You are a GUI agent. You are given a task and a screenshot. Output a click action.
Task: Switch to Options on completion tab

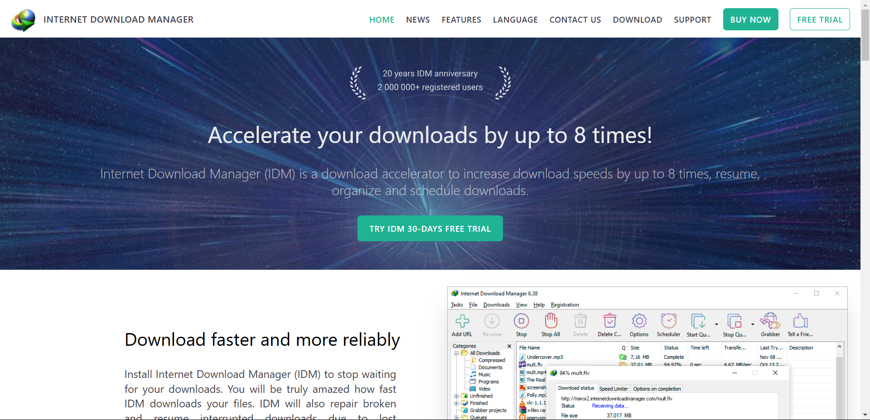[x=657, y=389]
